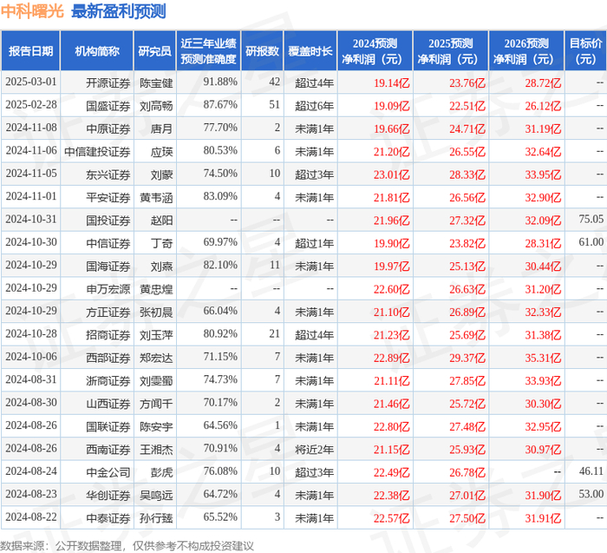The image size is (607, 553).
Task: Select institution 中原证券
Action: (x=108, y=128)
